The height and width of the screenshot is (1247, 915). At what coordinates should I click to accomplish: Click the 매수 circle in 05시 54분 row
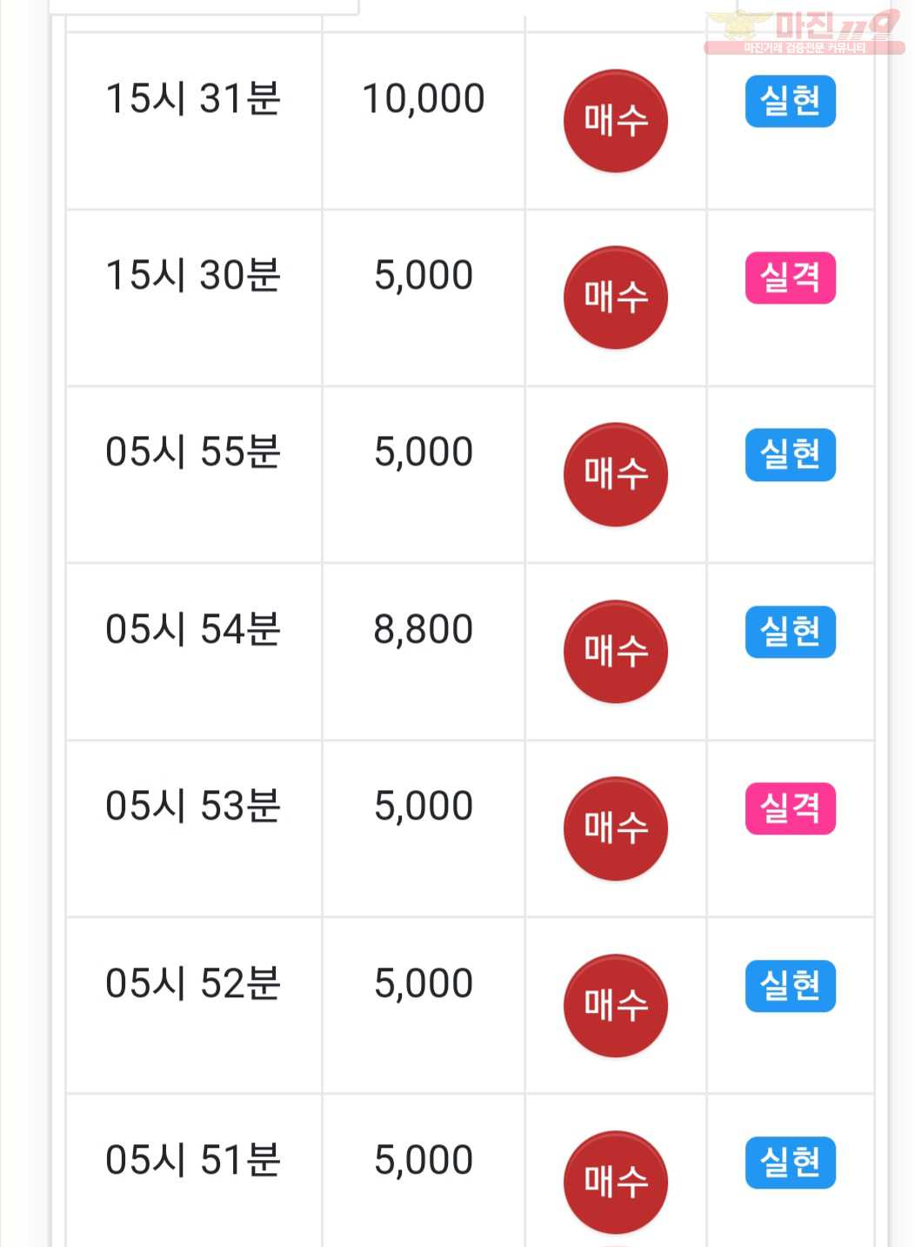[616, 651]
